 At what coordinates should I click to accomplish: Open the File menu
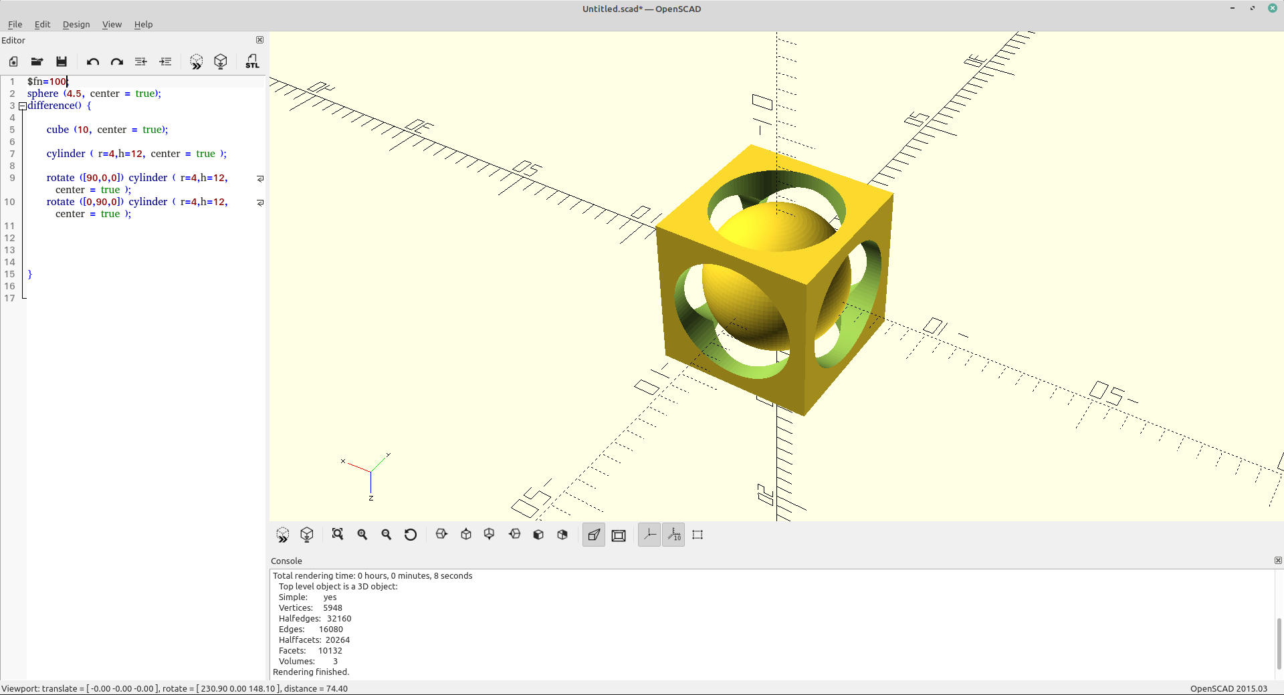(x=15, y=24)
